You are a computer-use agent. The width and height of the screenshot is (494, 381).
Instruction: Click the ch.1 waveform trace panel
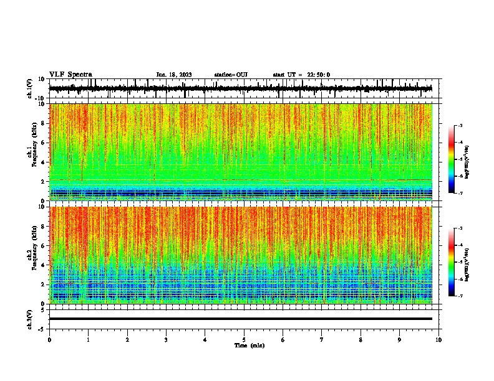coord(244,88)
